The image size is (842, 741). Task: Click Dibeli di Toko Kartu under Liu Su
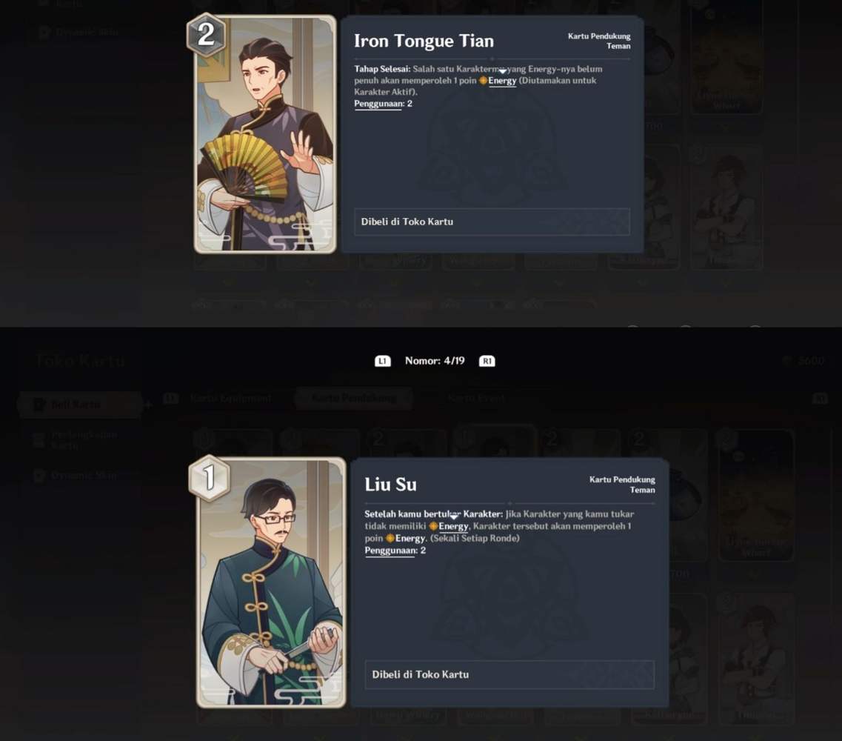pos(509,674)
